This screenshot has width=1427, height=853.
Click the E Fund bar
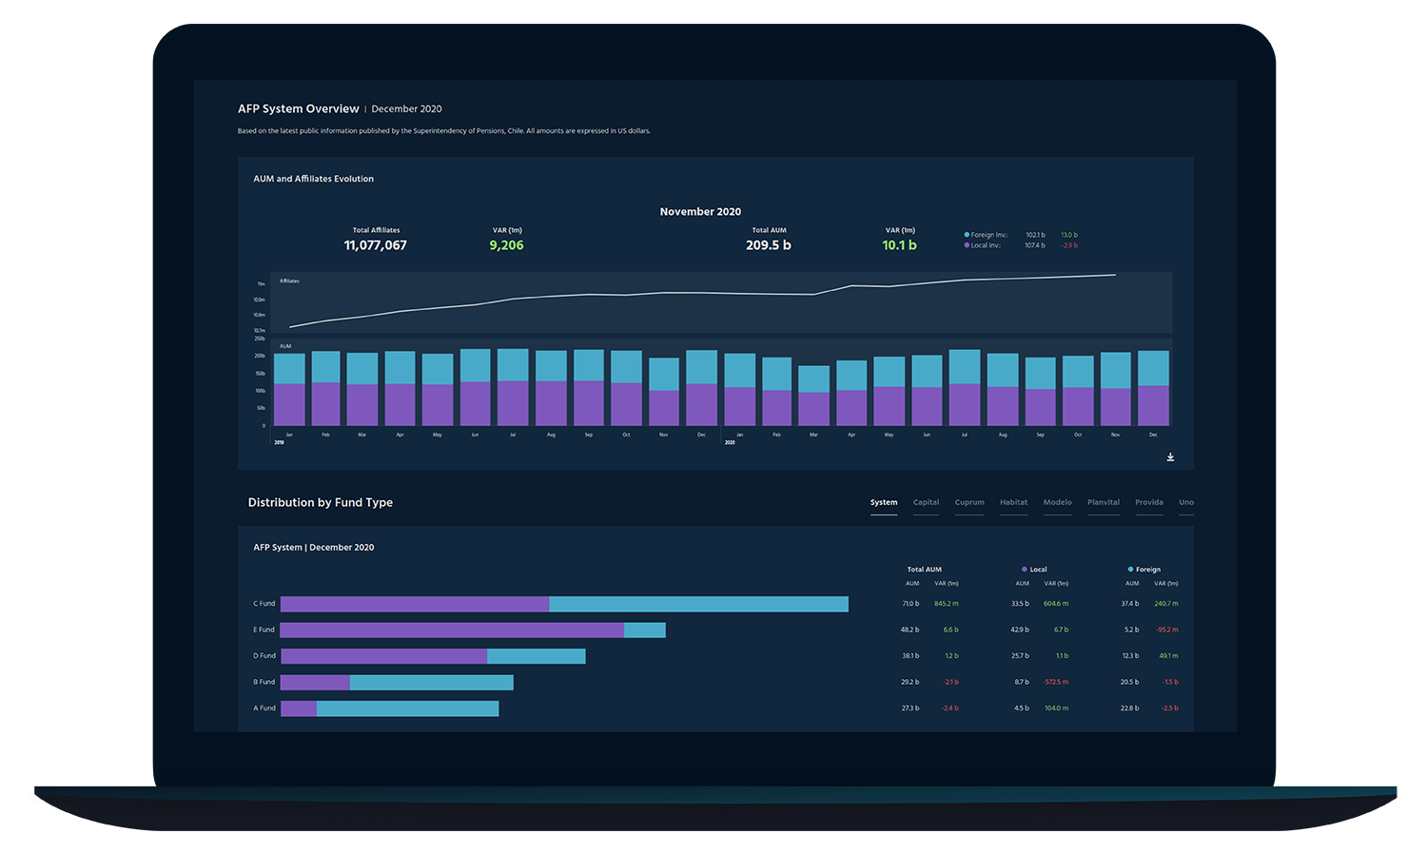473,630
